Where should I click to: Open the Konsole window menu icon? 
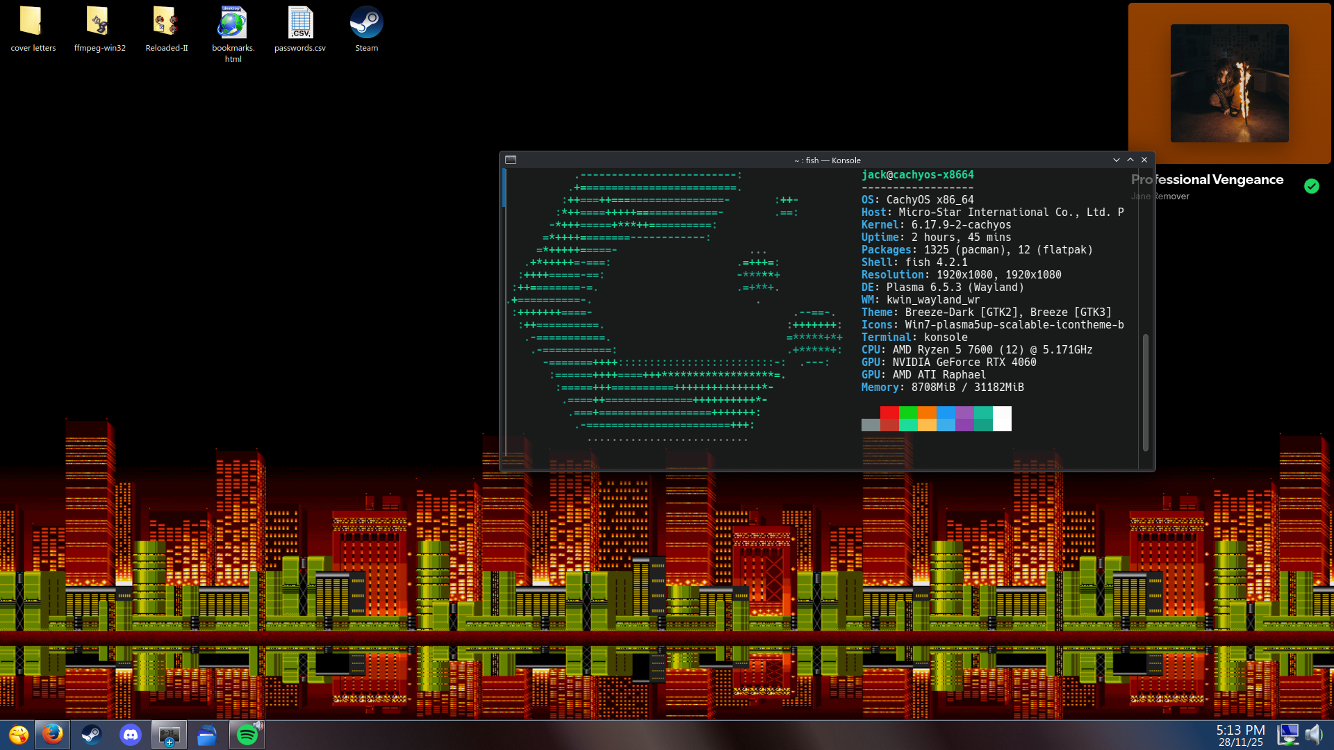[x=511, y=160]
